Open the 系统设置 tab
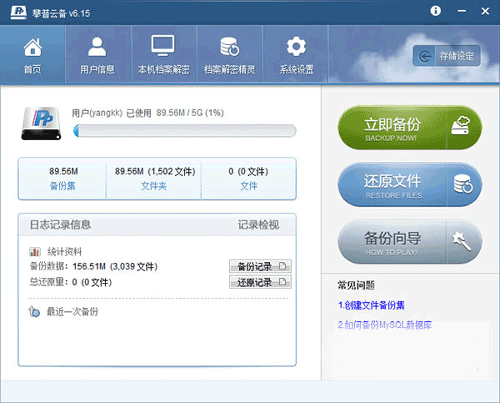This screenshot has height=403, width=500. click(297, 54)
